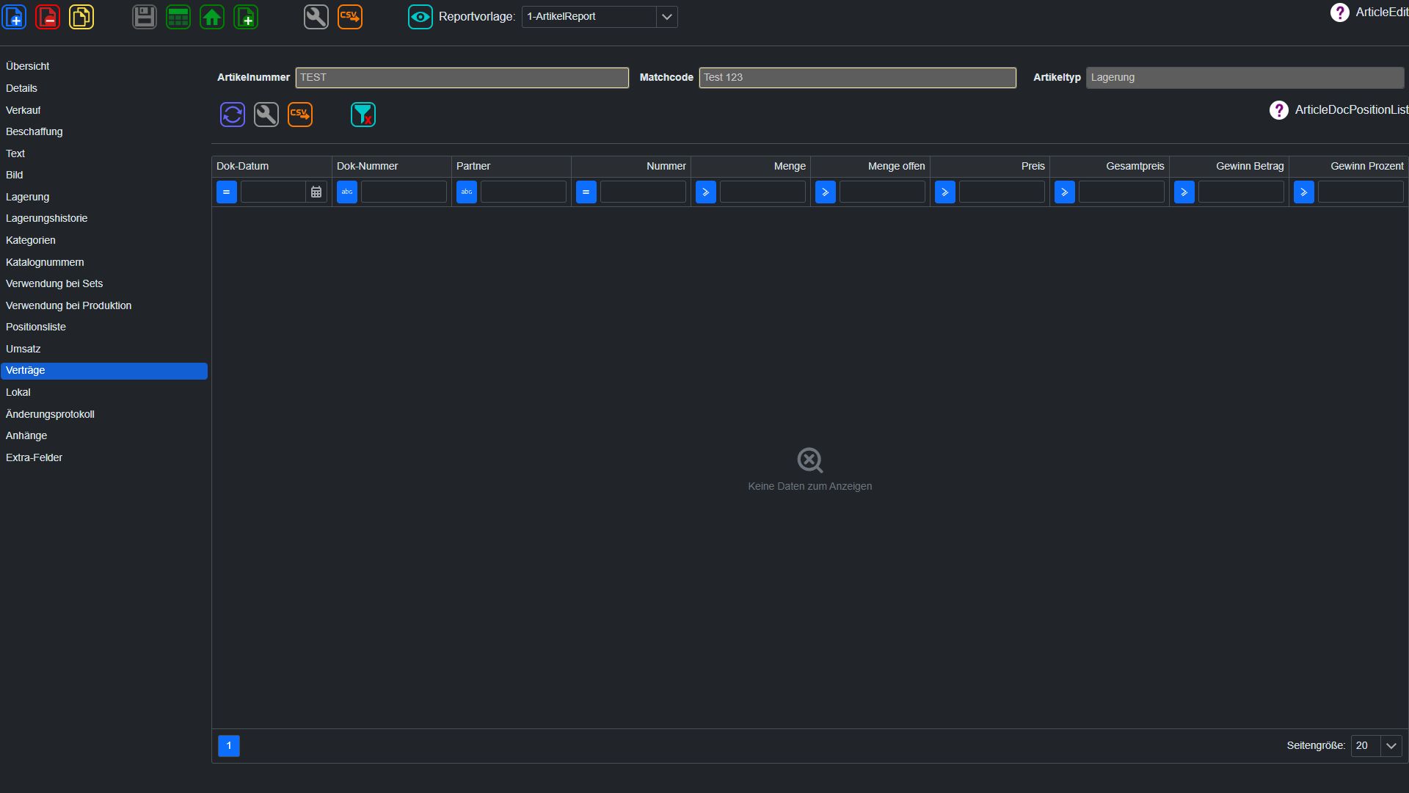Open the Positionsliste section
Viewport: 1409px width, 793px height.
(x=103, y=327)
